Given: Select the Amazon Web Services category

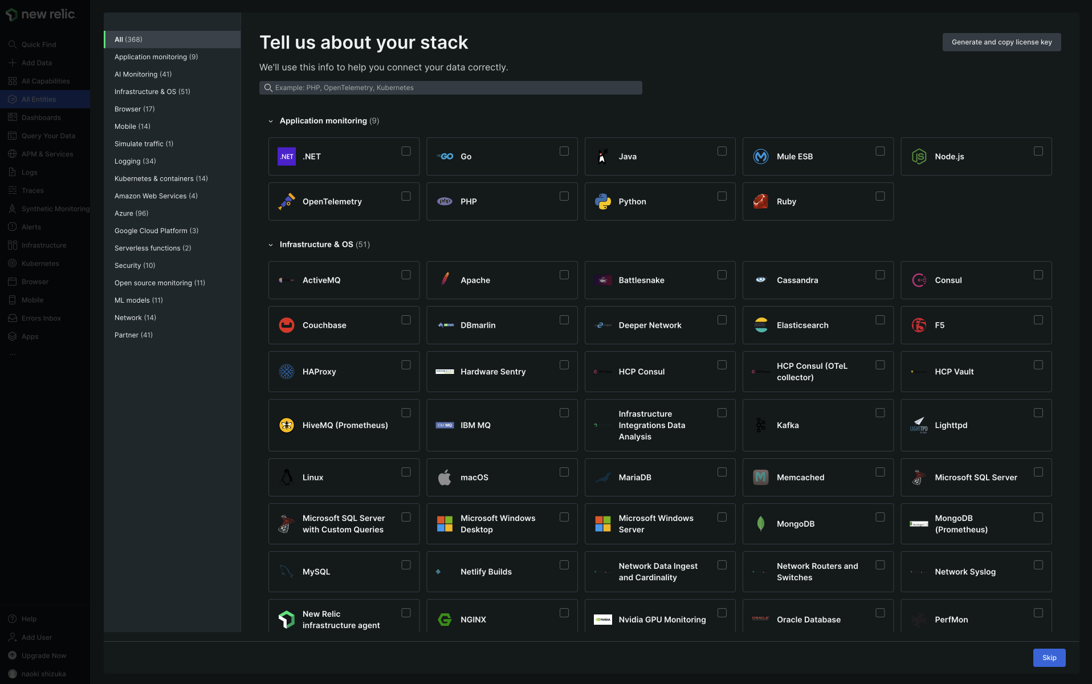Looking at the screenshot, I should (156, 196).
